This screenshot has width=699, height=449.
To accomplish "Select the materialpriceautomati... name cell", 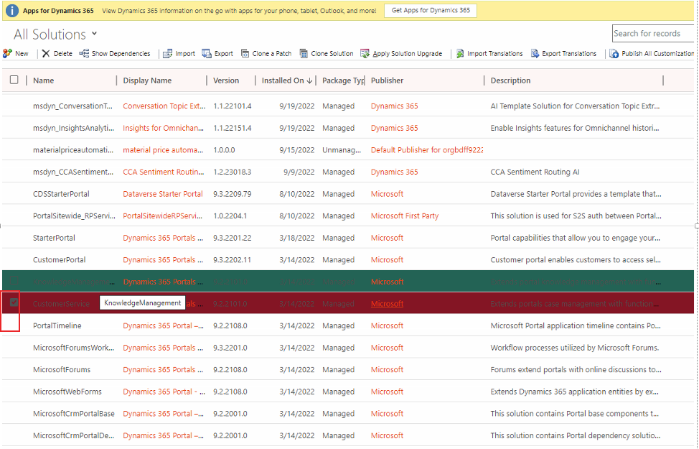I will point(73,150).
